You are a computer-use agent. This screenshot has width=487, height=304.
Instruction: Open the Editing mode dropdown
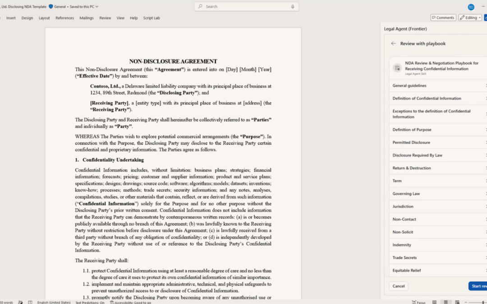[470, 18]
